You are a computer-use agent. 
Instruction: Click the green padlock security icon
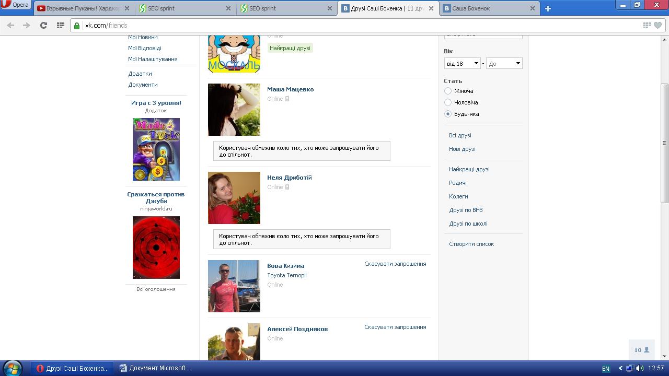77,26
